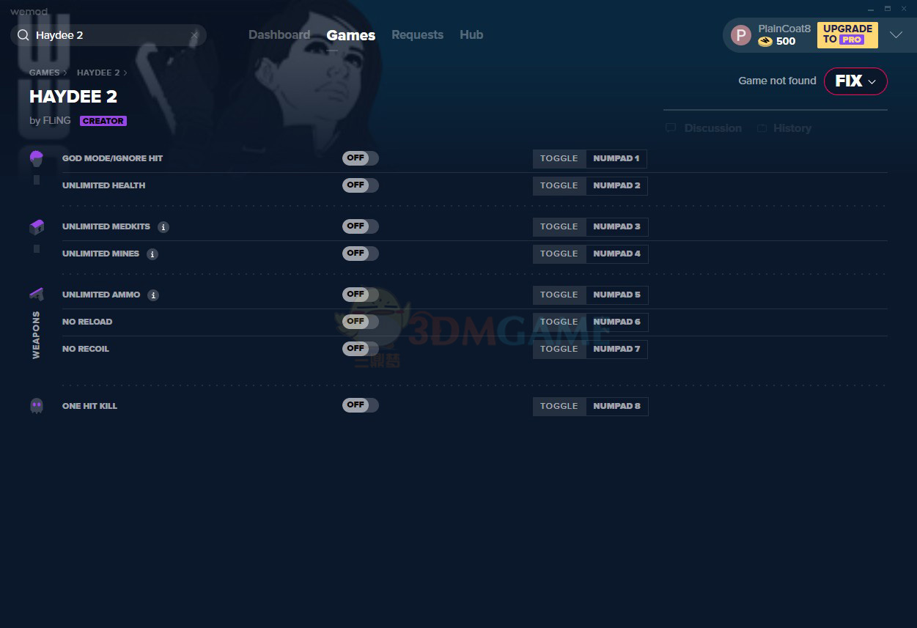Enable the No Reload switch
Viewport: 917px width, 628px height.
point(361,322)
